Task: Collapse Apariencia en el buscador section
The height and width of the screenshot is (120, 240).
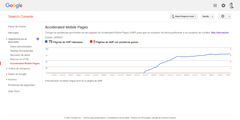Action: pyautogui.click(x=7, y=39)
